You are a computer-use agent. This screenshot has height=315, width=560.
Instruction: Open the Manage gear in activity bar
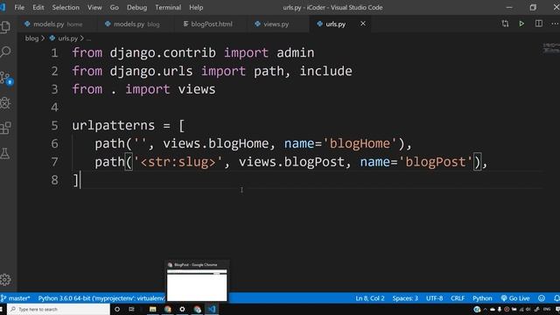(5, 280)
